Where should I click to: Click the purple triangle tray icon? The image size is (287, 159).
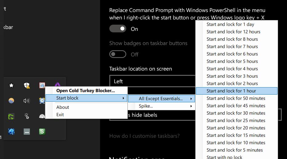coord(58,85)
